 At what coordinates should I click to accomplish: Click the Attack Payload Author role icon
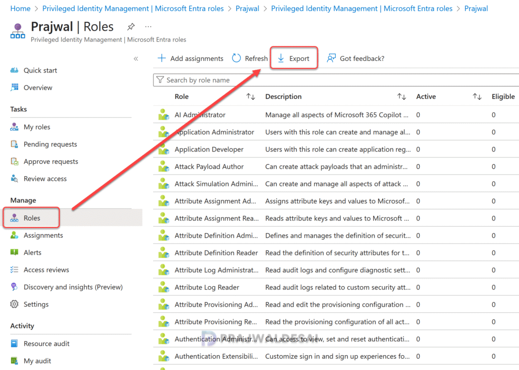[x=164, y=166]
